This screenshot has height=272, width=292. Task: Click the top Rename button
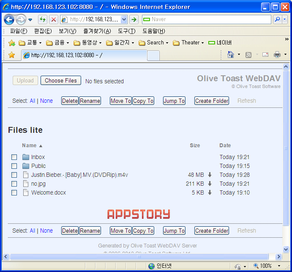click(90, 101)
